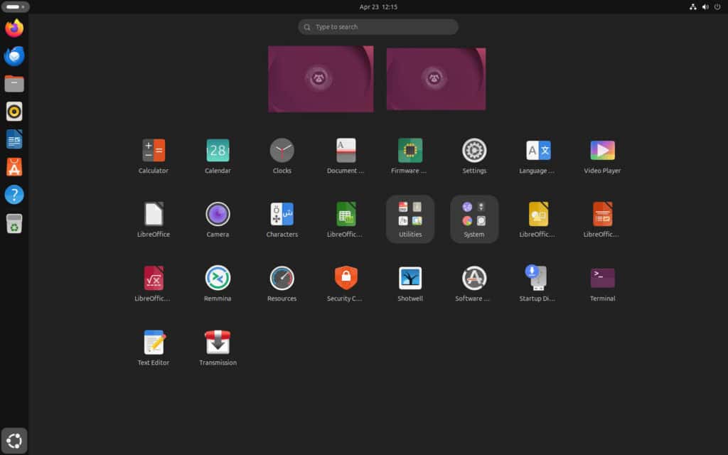Open the Trash from the dock

[14, 223]
